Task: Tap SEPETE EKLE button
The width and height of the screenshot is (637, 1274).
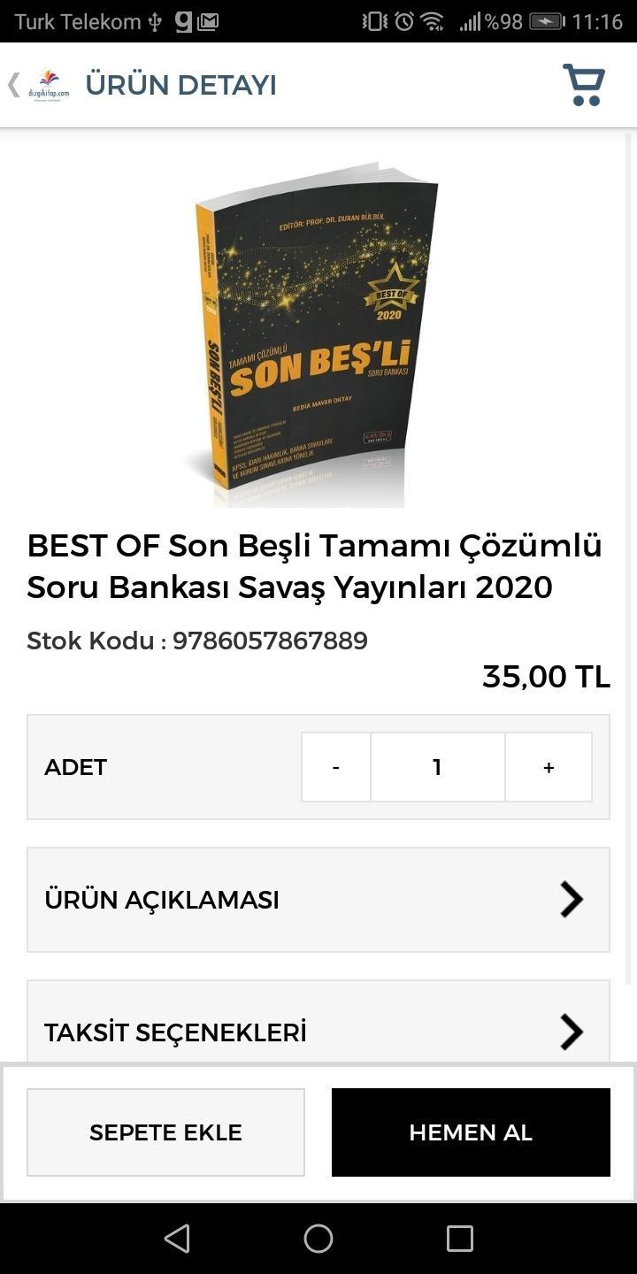Action: [x=165, y=1132]
